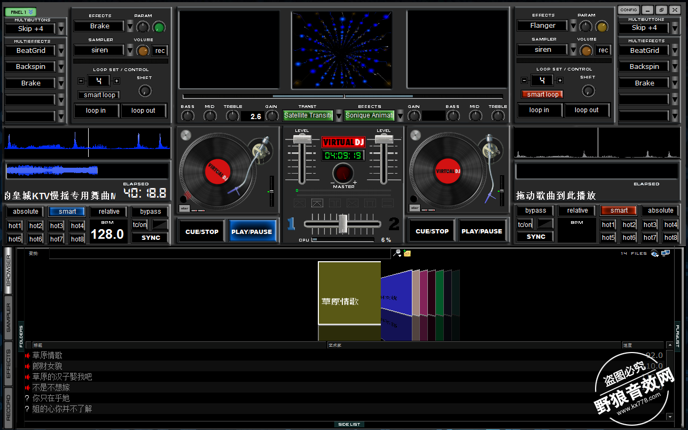
Task: Click the deck 1 loop plus button
Action: point(117,81)
